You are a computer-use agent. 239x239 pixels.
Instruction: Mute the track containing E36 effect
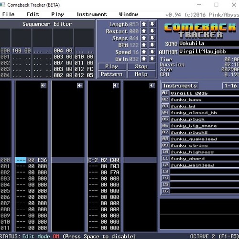click(43, 86)
